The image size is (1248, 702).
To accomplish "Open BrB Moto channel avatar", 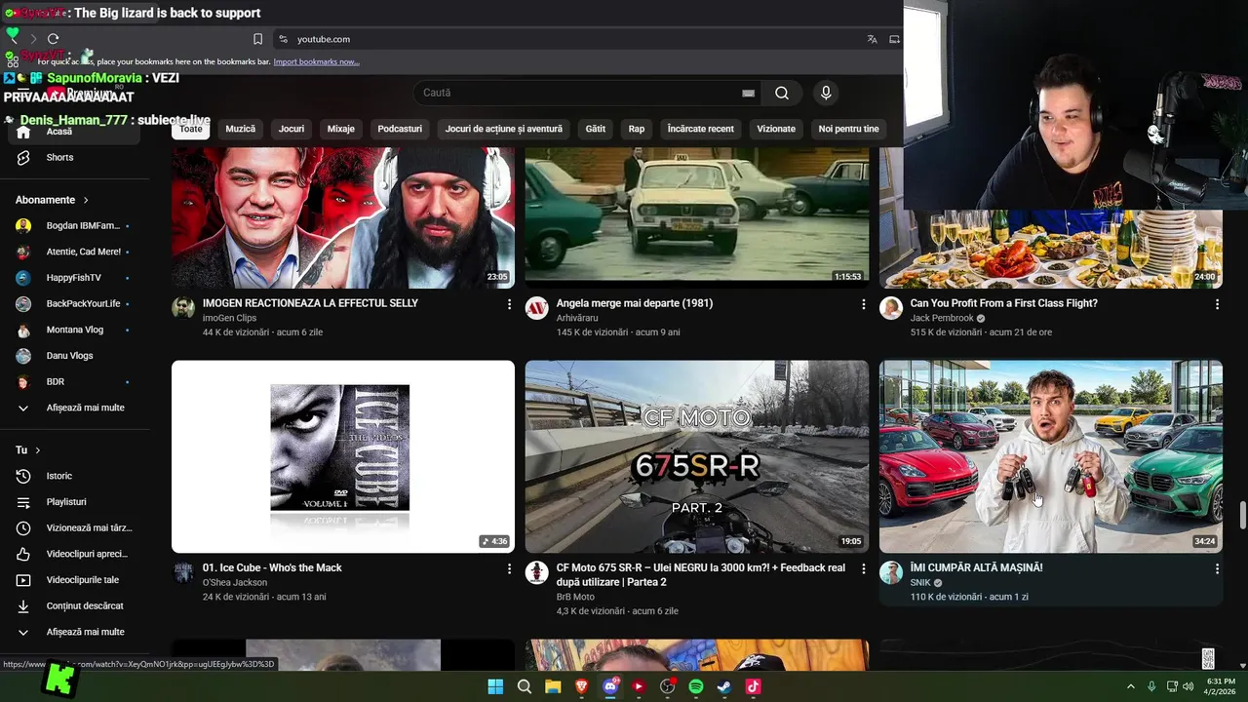I will pyautogui.click(x=537, y=572).
